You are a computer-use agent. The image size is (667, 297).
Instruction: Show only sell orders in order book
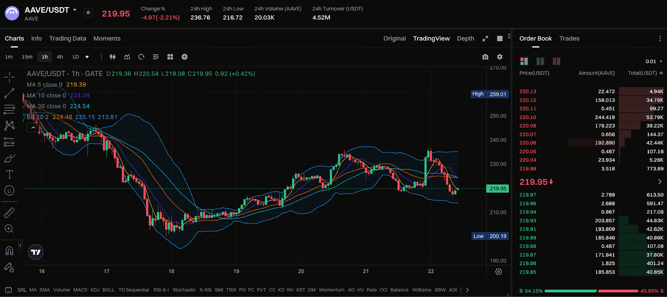556,61
